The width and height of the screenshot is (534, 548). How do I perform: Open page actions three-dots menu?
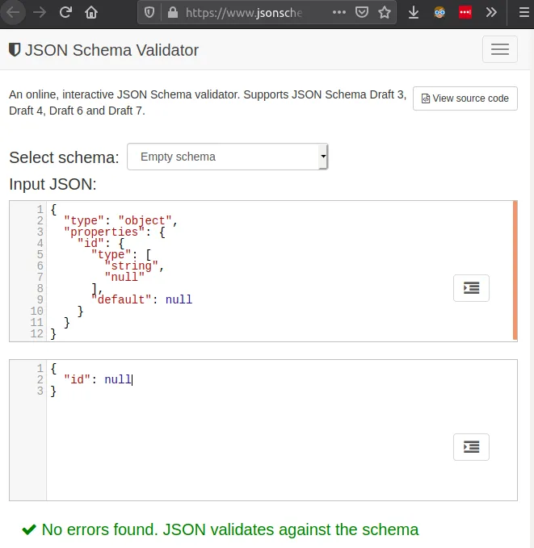[x=339, y=13]
